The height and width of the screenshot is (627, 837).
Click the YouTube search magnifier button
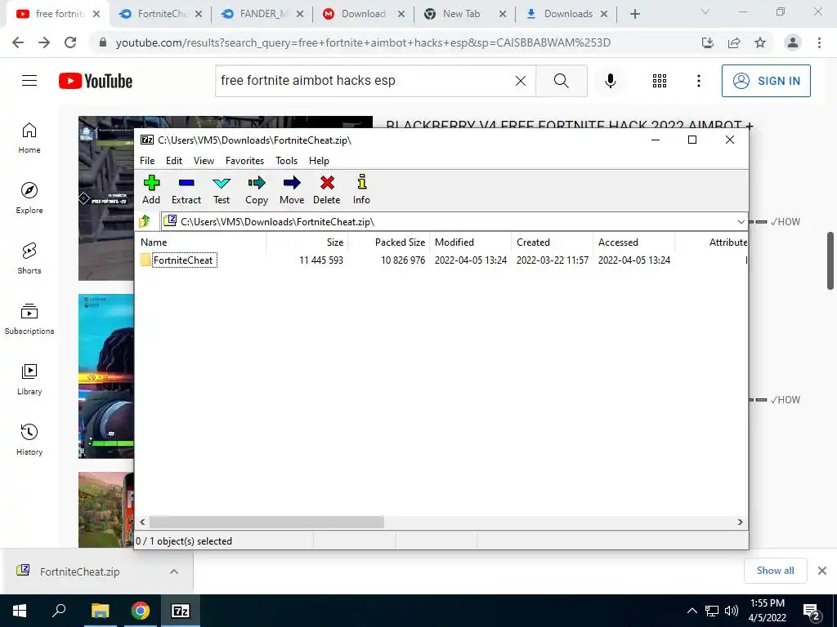tap(561, 81)
